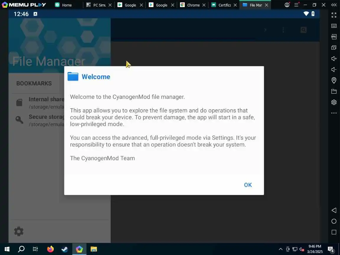Open the Windows notification center
Viewport: 340px width, 255px height.
331,249
